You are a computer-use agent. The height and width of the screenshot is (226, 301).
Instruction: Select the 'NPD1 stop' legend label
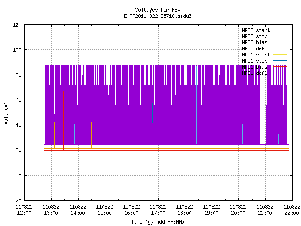(x=254, y=61)
